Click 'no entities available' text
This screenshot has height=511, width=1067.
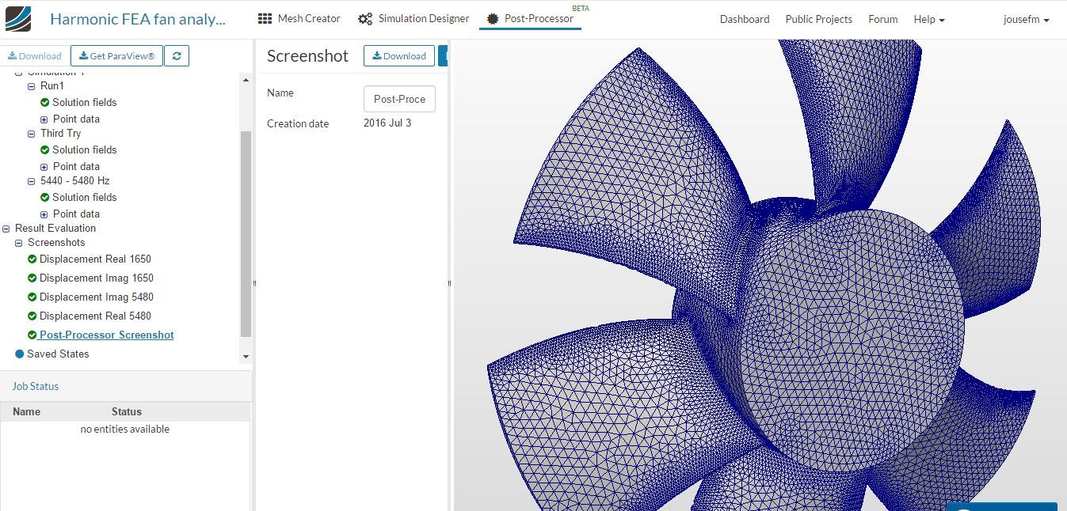click(x=125, y=429)
